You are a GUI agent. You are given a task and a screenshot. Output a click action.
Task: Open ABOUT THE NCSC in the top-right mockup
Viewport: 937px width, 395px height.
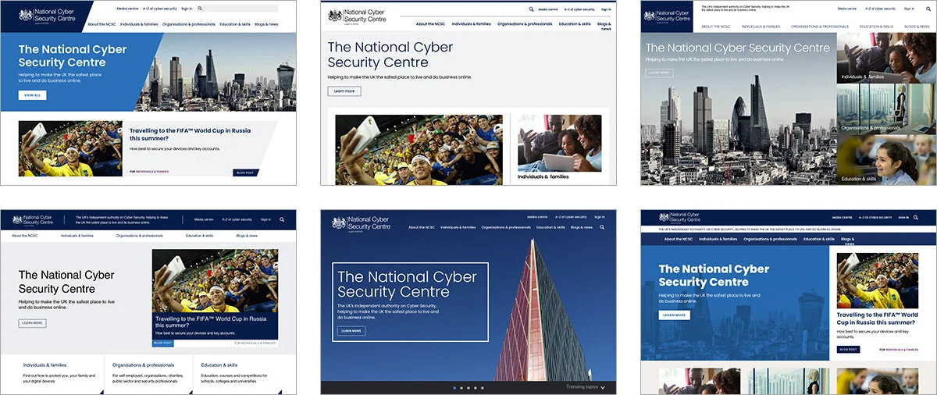click(x=715, y=27)
